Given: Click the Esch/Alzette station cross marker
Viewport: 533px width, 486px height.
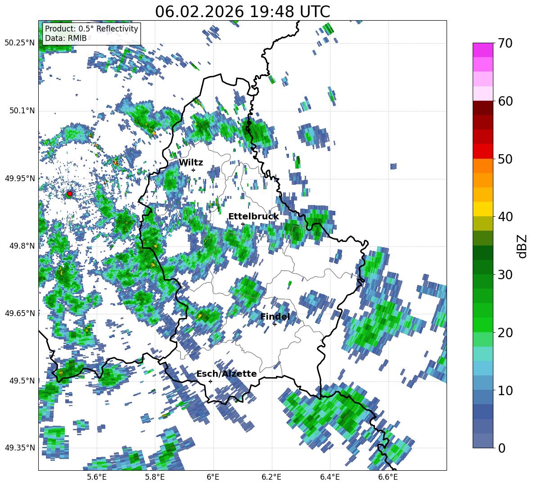Looking at the screenshot, I should 210,381.
